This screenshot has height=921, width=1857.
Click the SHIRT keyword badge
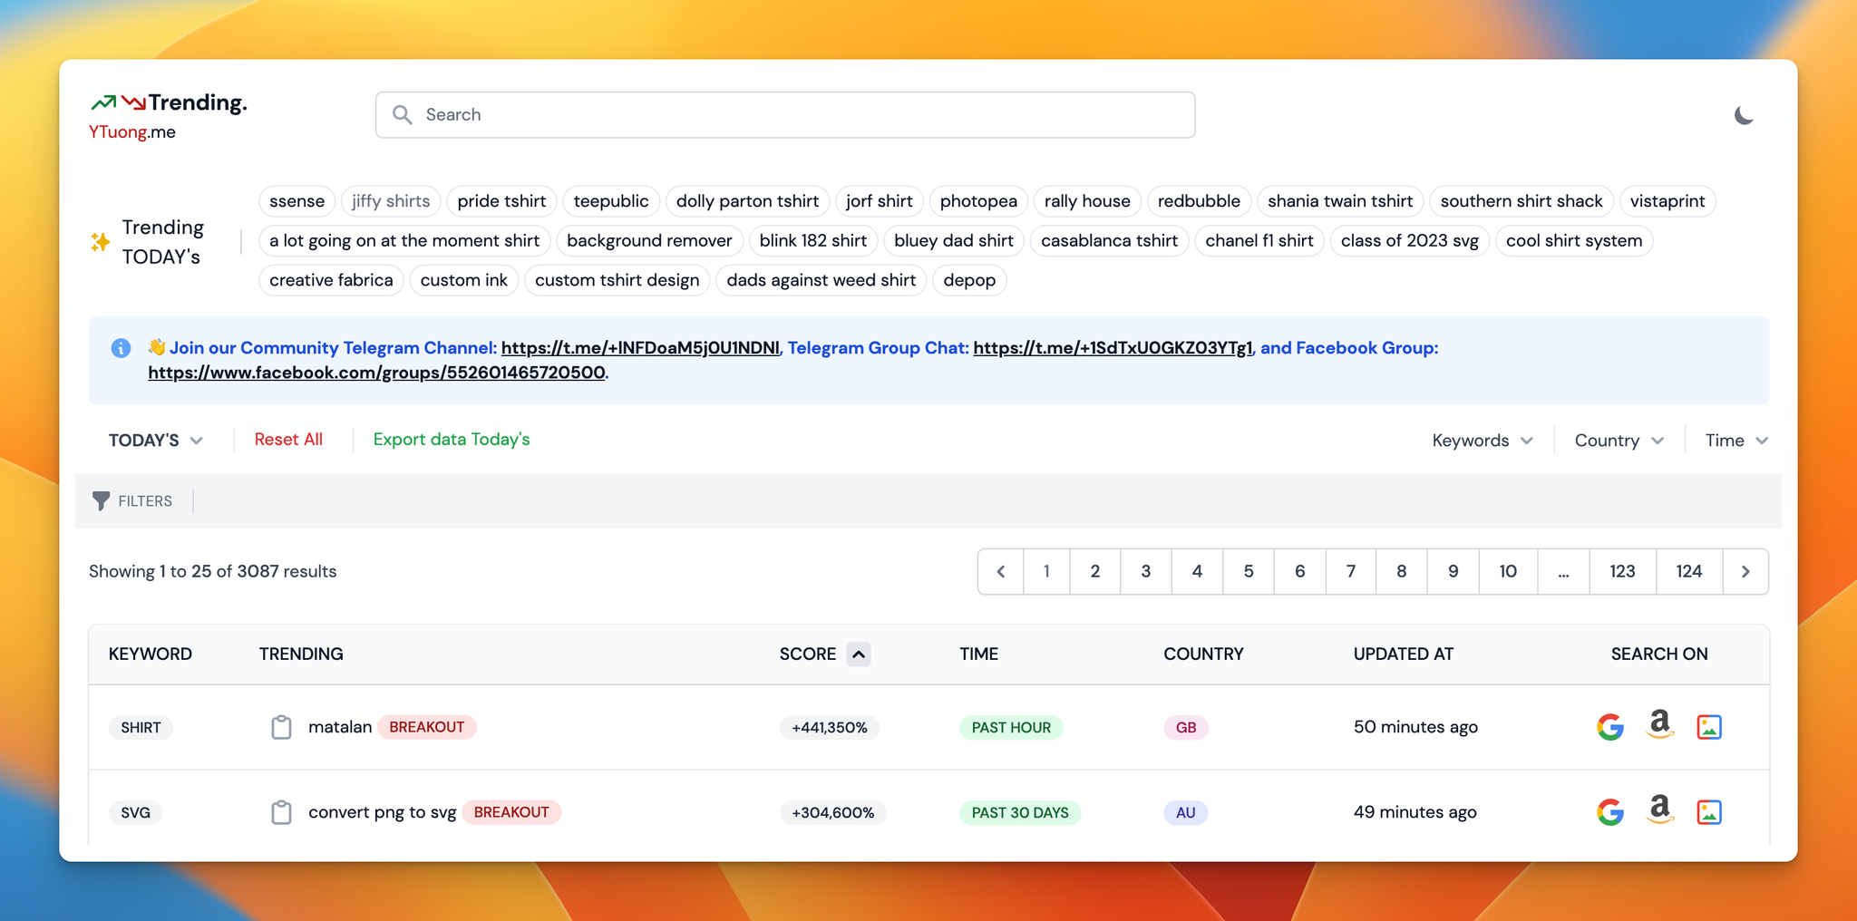click(141, 728)
